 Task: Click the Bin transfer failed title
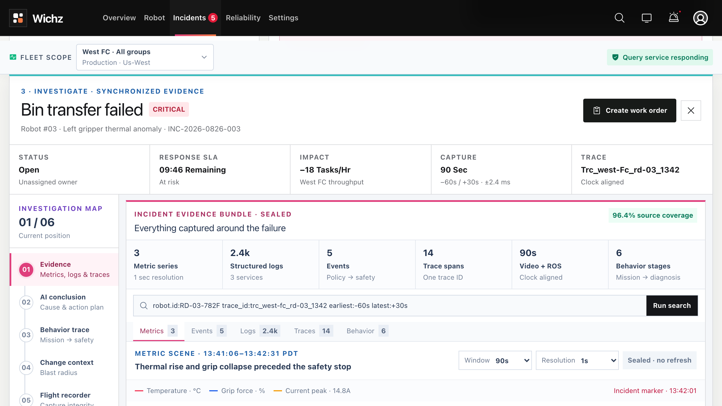tap(82, 109)
